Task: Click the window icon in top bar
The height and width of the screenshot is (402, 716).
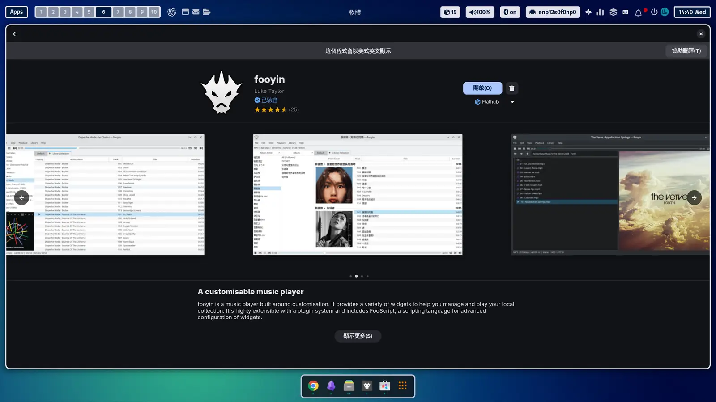Action: 185,12
